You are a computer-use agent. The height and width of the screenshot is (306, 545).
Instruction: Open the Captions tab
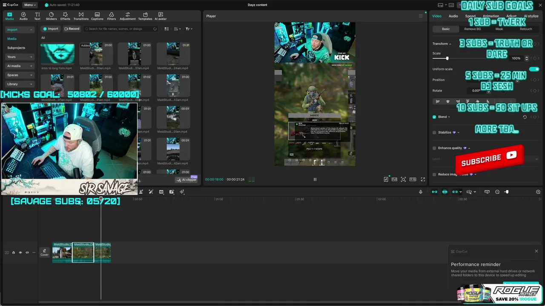click(97, 16)
